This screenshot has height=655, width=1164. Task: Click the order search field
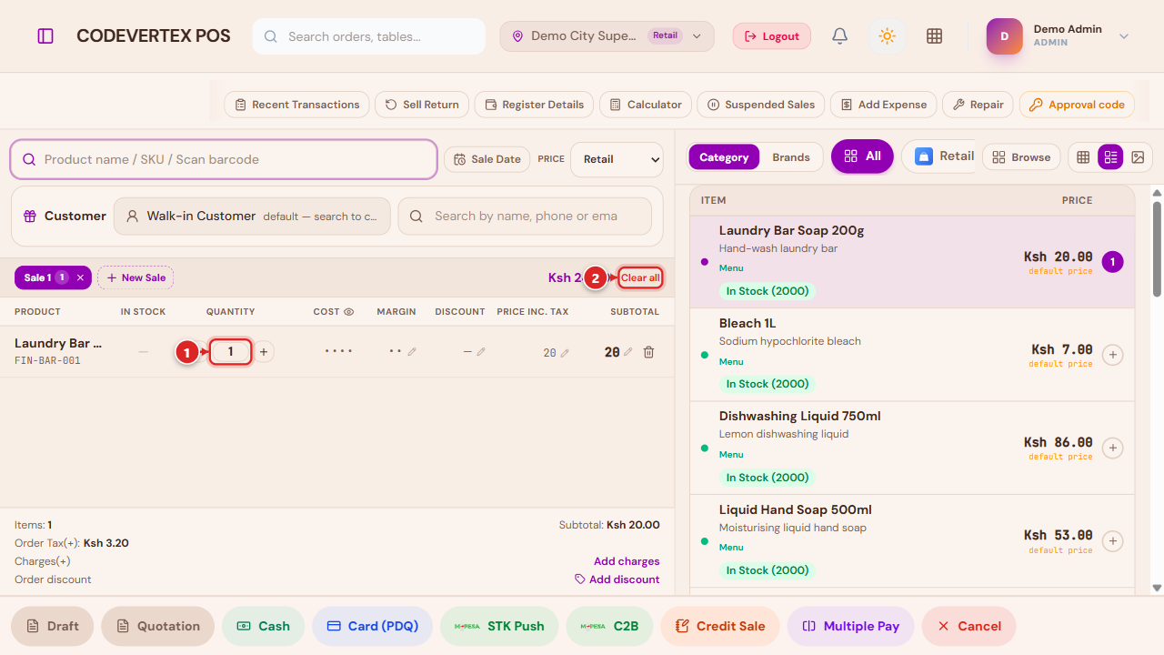tap(368, 36)
